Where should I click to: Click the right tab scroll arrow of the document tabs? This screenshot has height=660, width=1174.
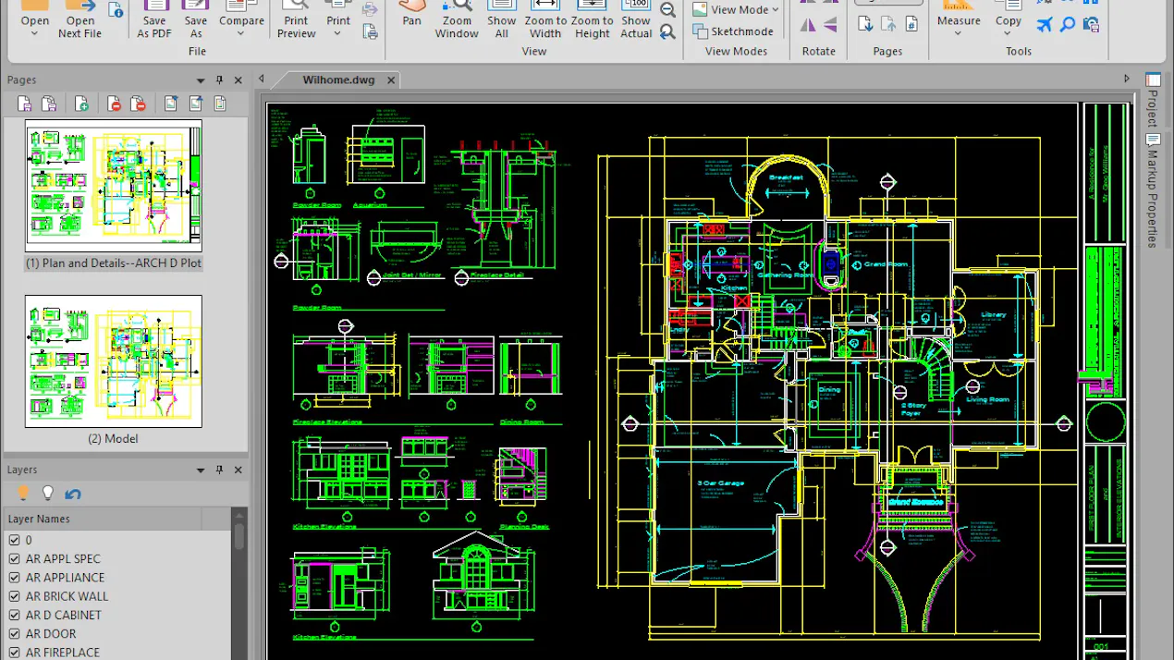pyautogui.click(x=1127, y=79)
